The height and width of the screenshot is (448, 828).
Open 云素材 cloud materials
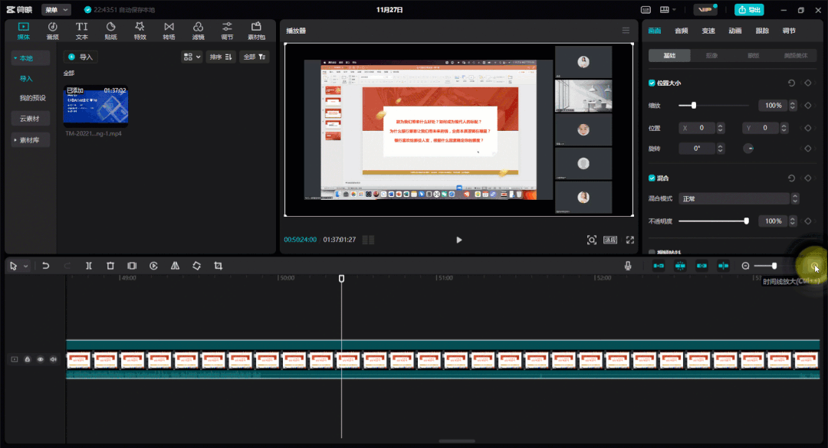tap(30, 119)
